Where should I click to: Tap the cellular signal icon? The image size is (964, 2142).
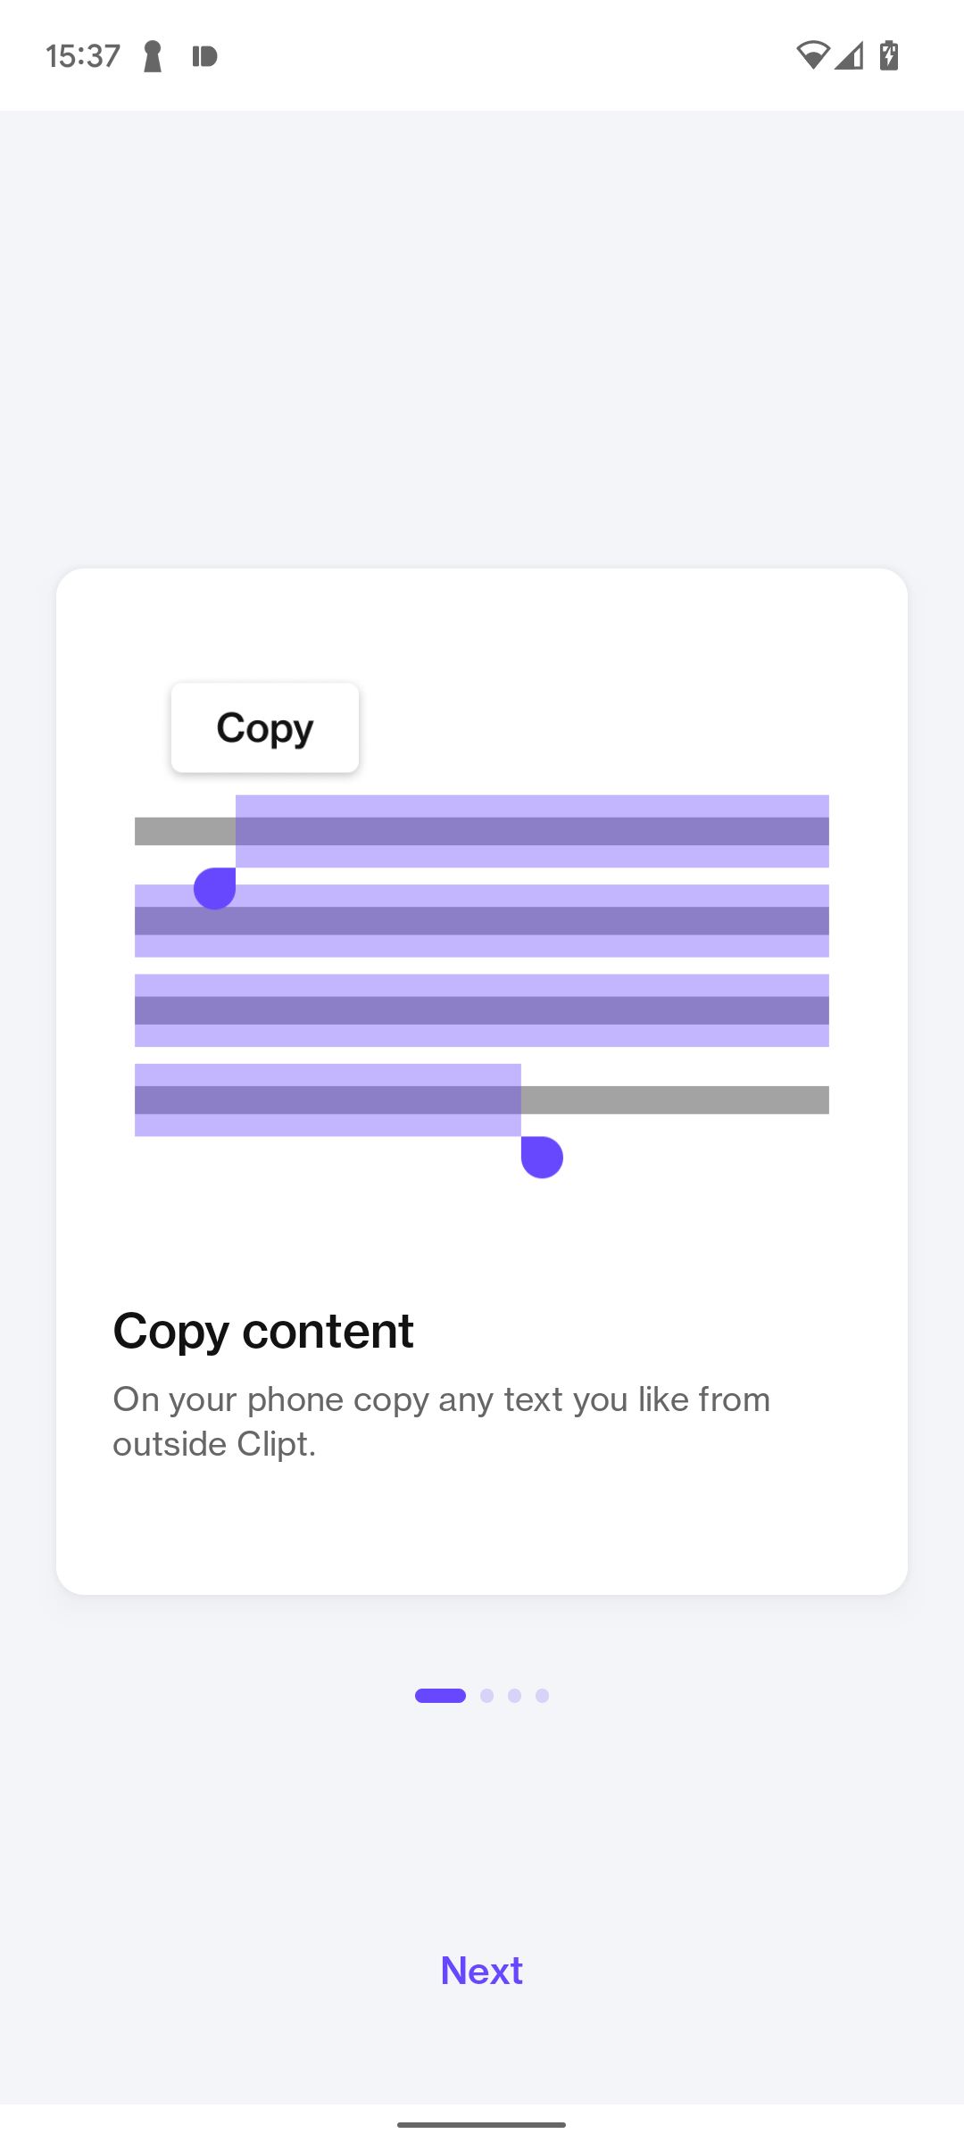tap(850, 55)
